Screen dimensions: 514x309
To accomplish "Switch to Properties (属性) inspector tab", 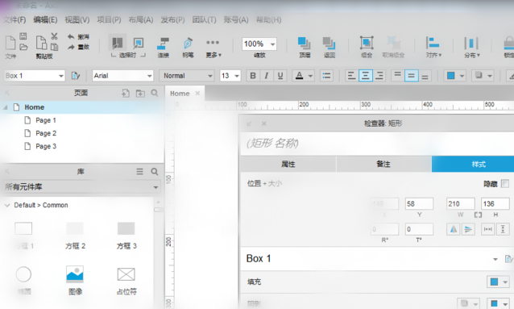I will 288,164.
